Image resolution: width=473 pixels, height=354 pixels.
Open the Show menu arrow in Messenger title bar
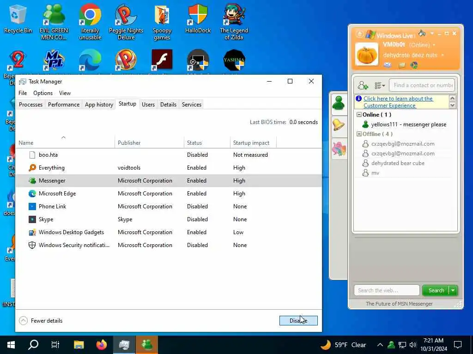432,33
